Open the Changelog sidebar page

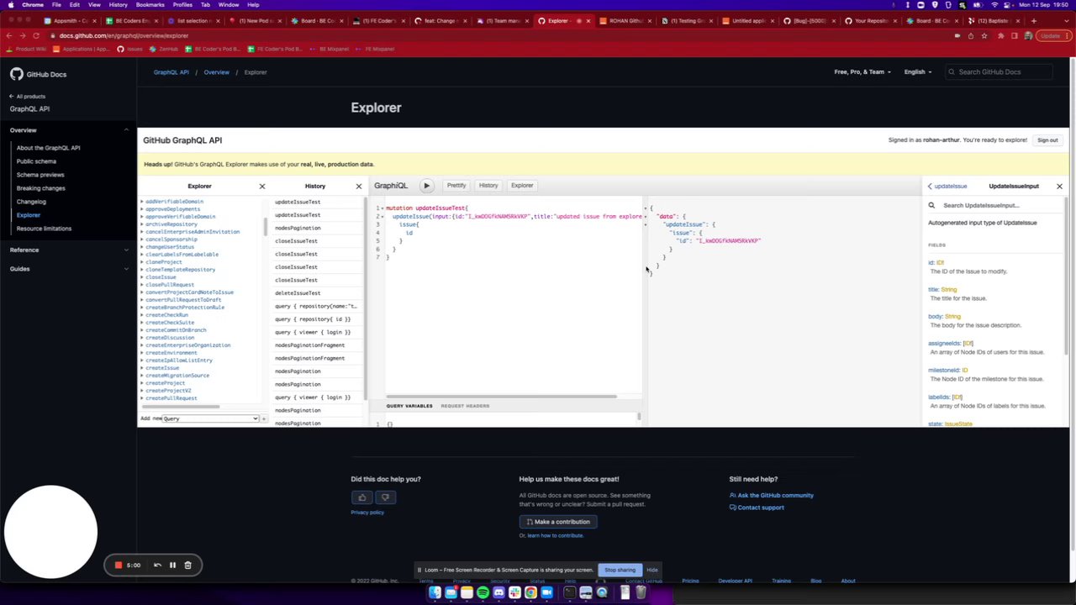coord(31,202)
